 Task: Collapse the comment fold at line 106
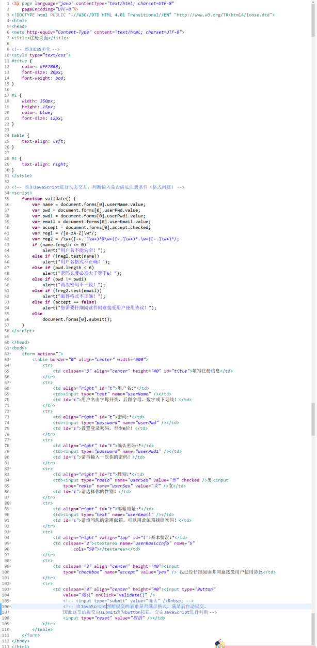click(10, 607)
